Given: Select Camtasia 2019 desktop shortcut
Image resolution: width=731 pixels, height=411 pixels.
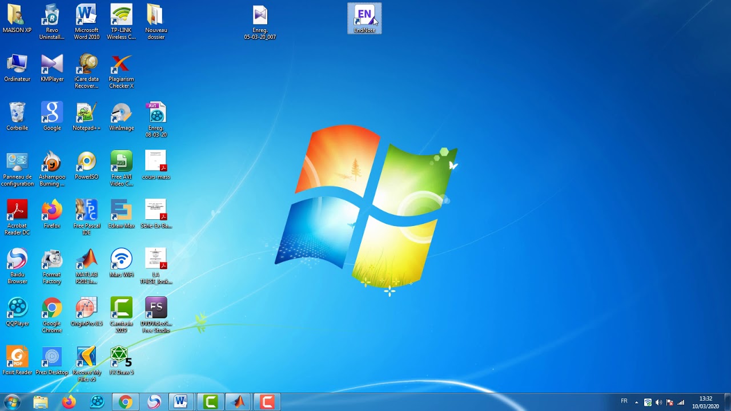Looking at the screenshot, I should coord(122,315).
